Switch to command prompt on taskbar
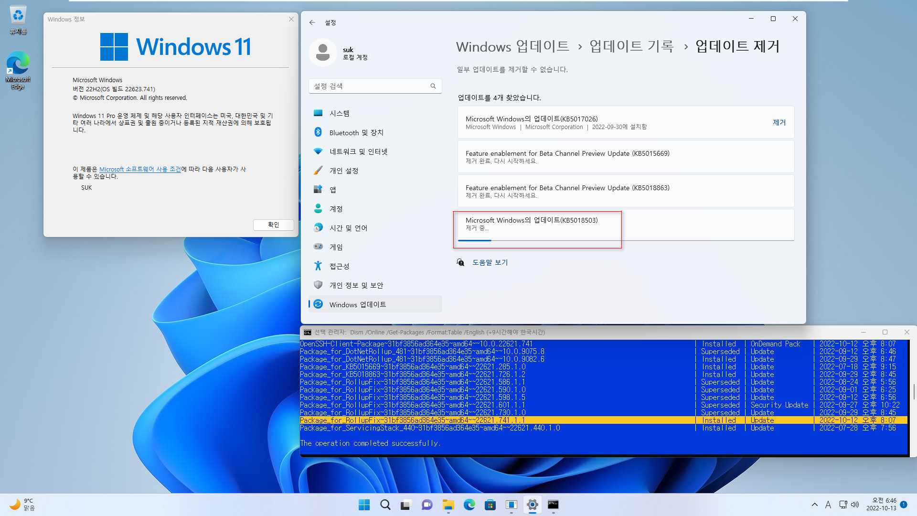 (x=553, y=505)
